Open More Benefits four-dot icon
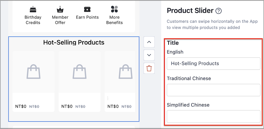Viewport: 264px width, 129px height. coord(114,9)
